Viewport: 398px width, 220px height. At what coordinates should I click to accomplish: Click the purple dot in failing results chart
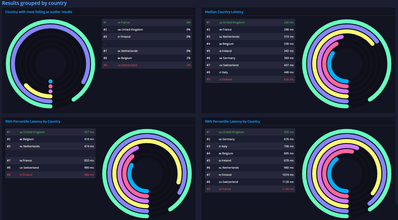50,91
